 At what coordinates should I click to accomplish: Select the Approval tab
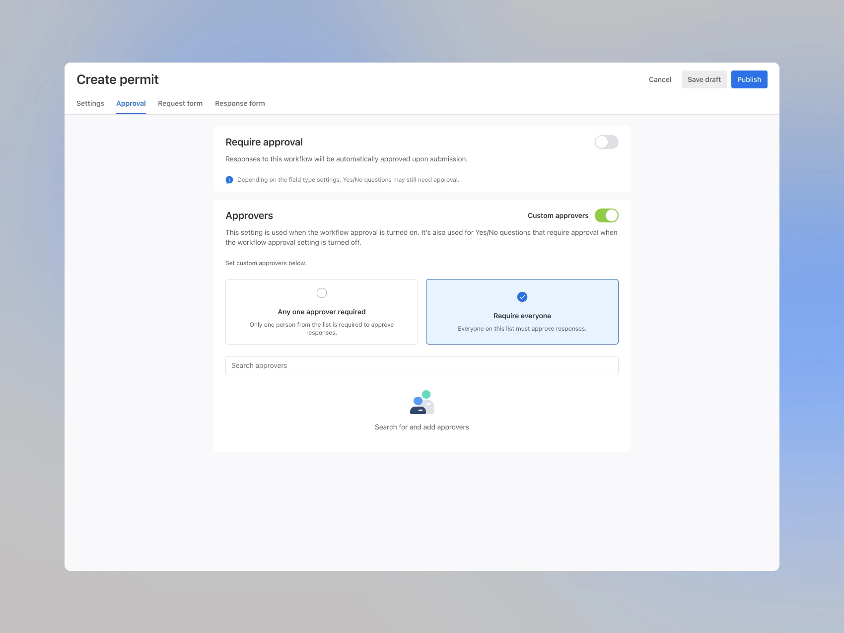pyautogui.click(x=131, y=103)
